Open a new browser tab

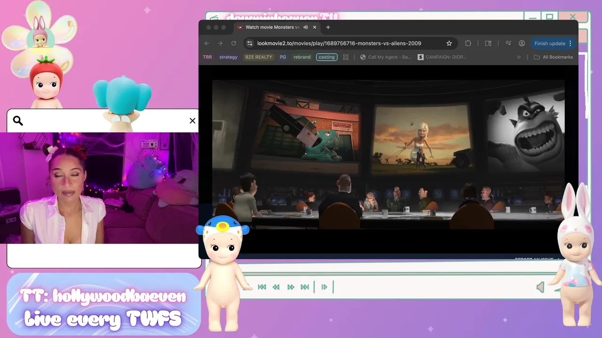(328, 27)
